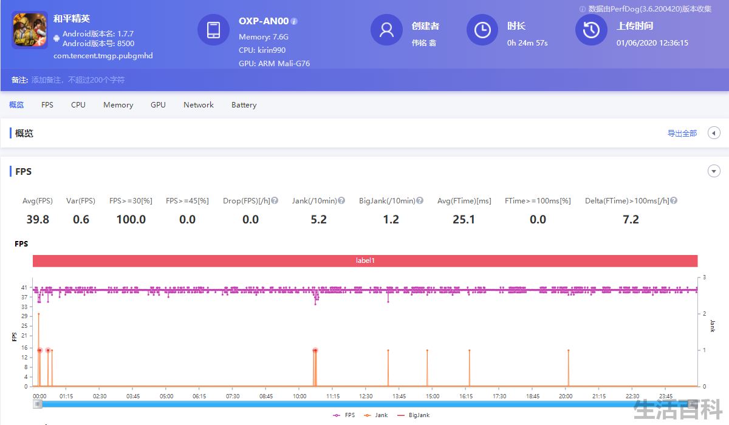
Task: Collapse the FPS panel with the down arrow
Action: click(714, 171)
